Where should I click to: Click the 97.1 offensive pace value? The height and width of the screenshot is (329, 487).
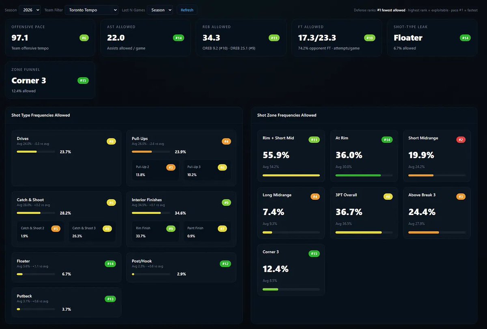[20, 38]
